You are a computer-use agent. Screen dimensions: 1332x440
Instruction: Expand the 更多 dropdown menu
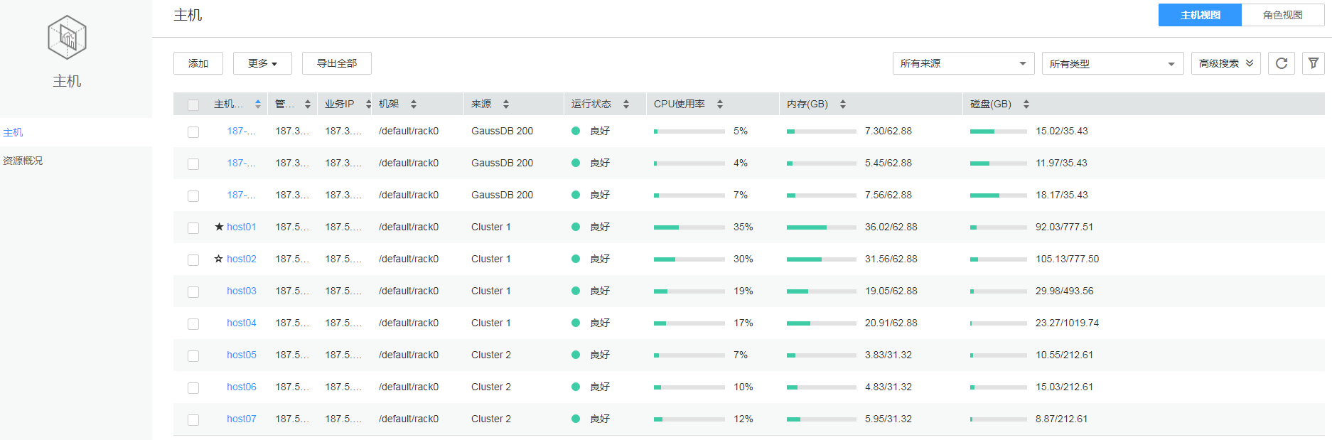click(x=262, y=63)
